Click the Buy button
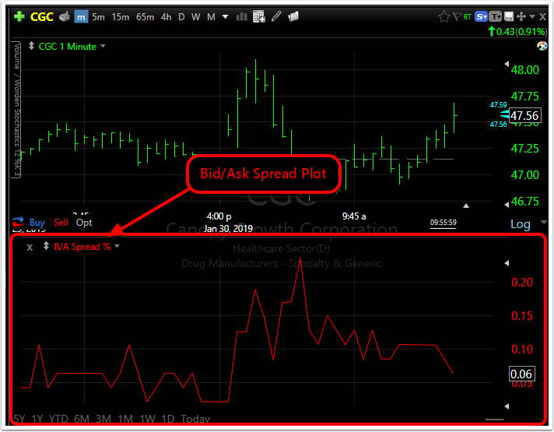The width and height of the screenshot is (554, 432). [x=37, y=223]
